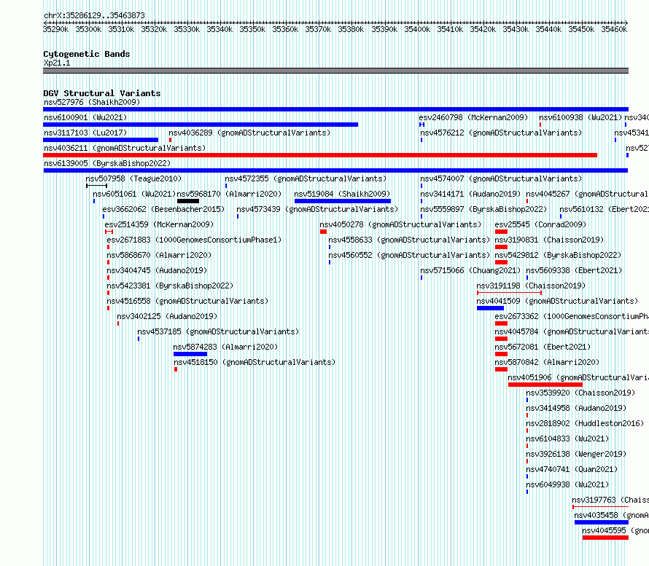
Task: Select nsv4518150 variant label
Action: click(254, 362)
